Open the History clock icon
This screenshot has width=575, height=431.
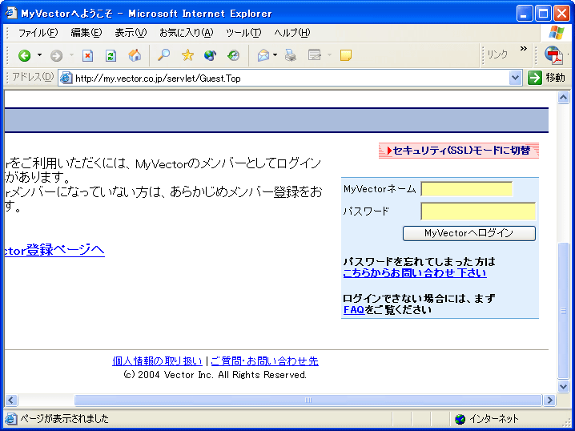pyautogui.click(x=233, y=55)
